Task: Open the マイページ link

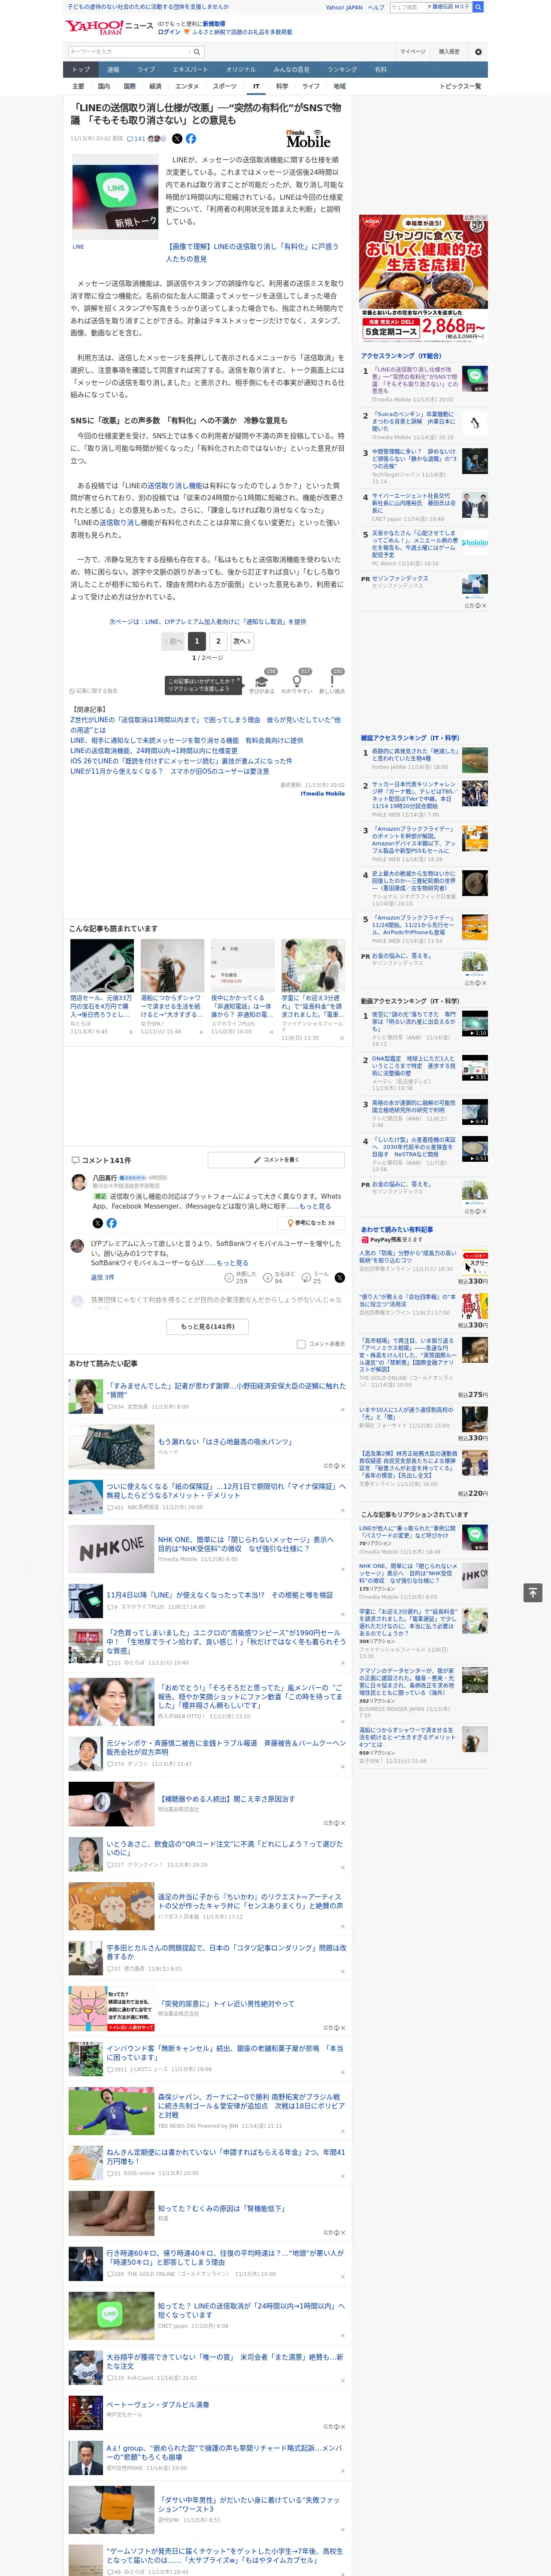Action: click(413, 52)
